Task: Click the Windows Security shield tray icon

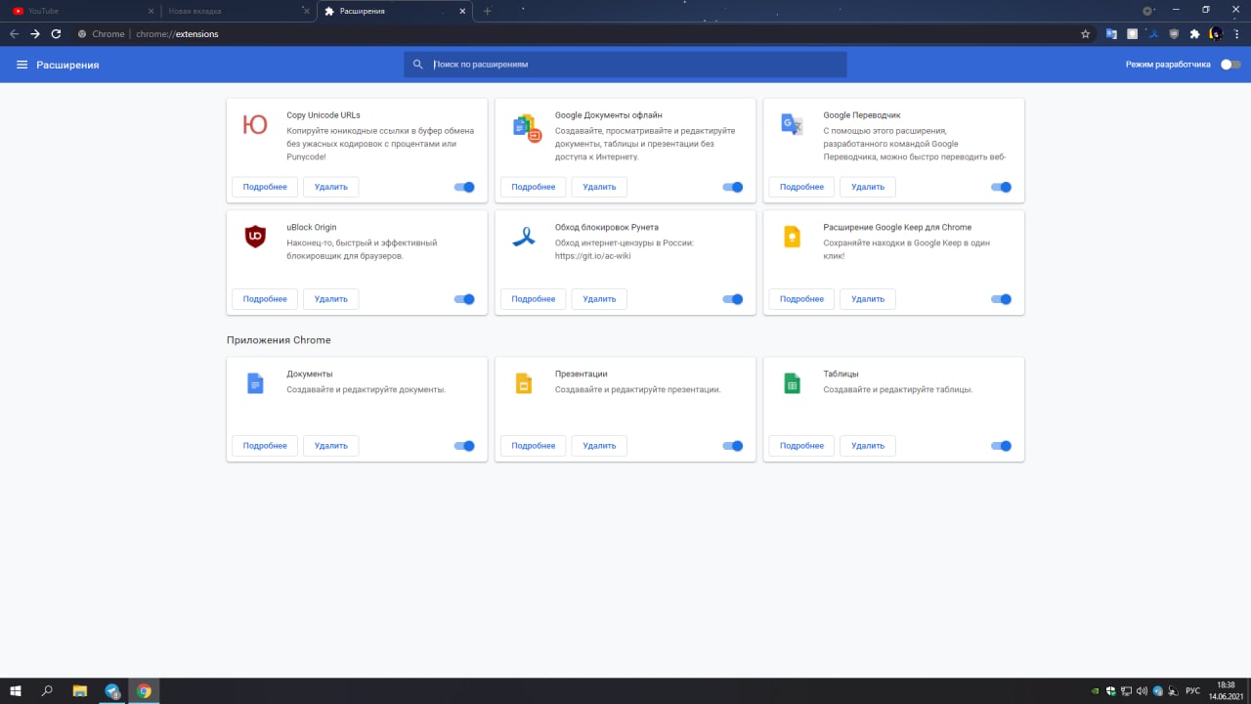Action: (x=1110, y=691)
